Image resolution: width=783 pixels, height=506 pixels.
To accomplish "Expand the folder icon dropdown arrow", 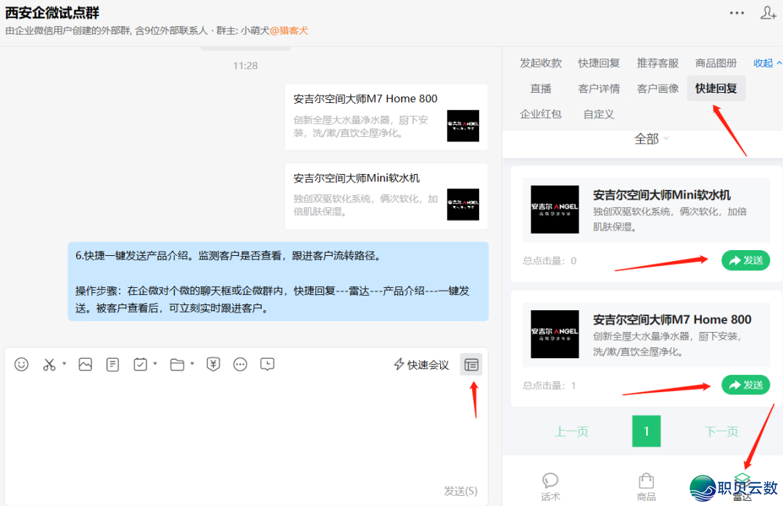I will click(192, 363).
